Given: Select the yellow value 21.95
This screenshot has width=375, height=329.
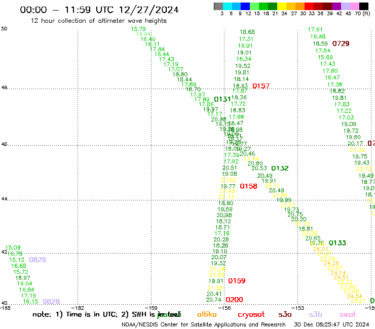Looking at the screenshot, I should pos(217,275).
